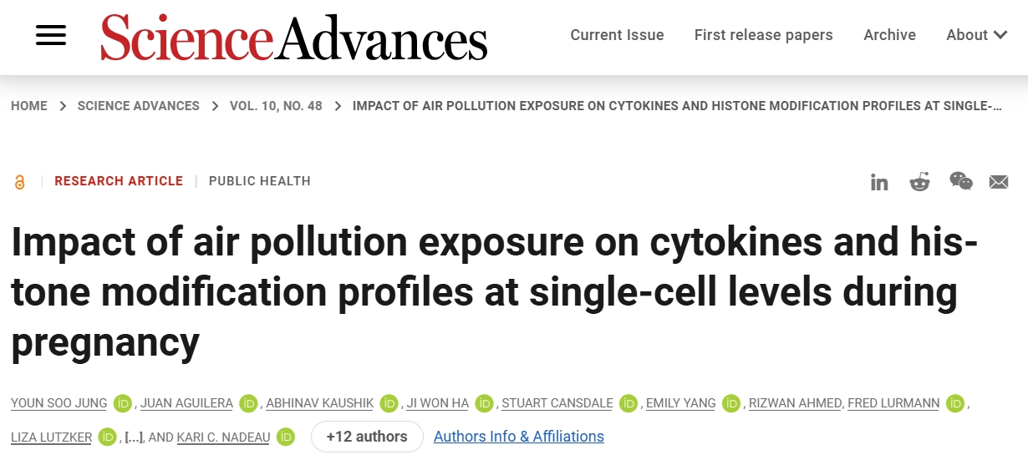Image resolution: width=1028 pixels, height=460 pixels.
Task: Expand the About dropdown menu
Action: pyautogui.click(x=976, y=35)
